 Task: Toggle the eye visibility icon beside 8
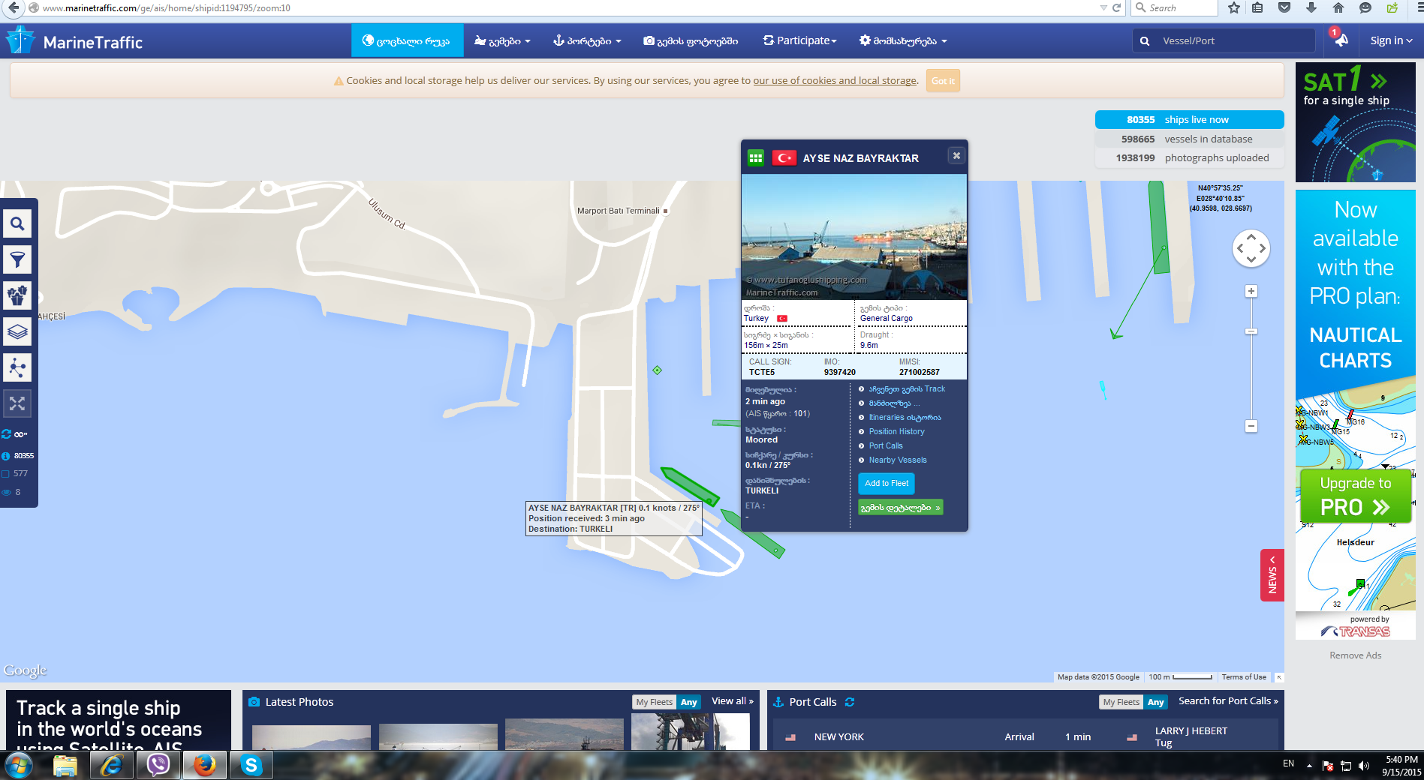point(7,493)
